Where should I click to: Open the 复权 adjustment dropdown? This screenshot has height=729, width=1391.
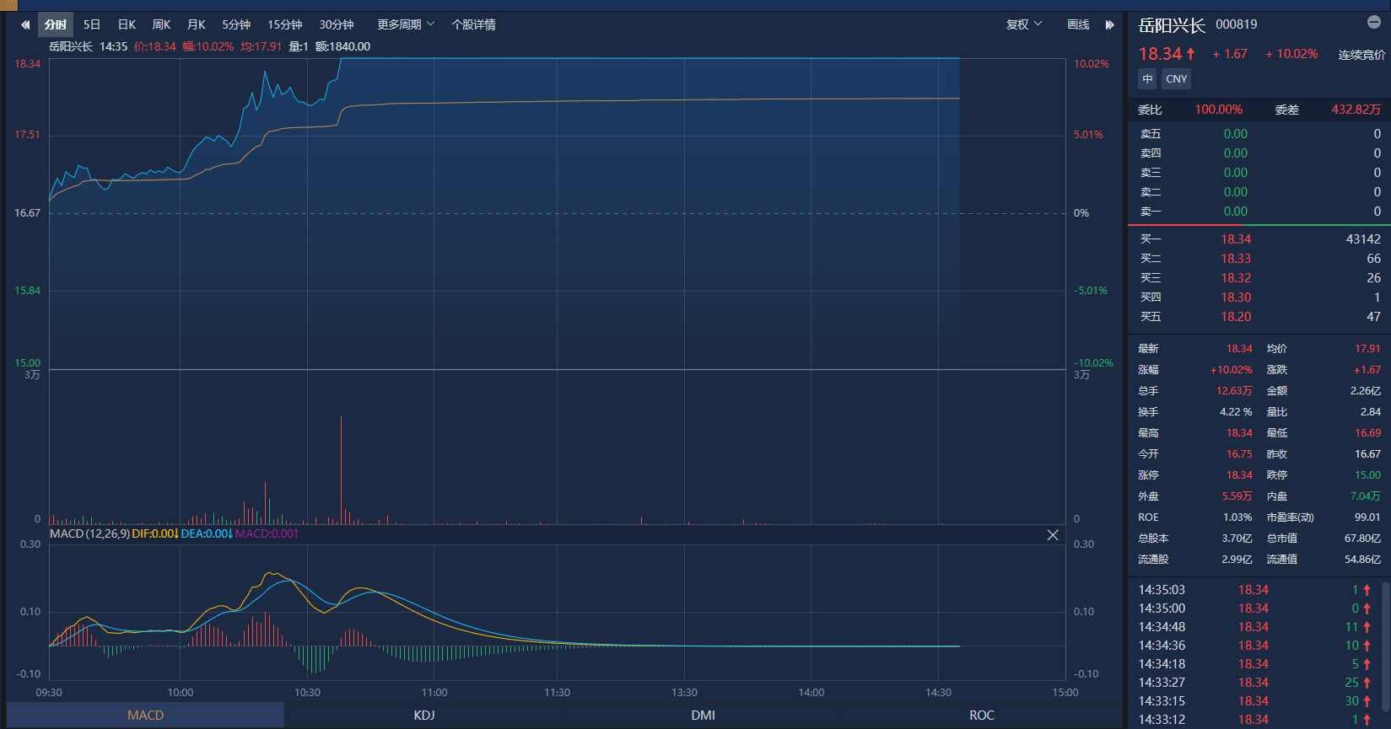pos(1024,25)
